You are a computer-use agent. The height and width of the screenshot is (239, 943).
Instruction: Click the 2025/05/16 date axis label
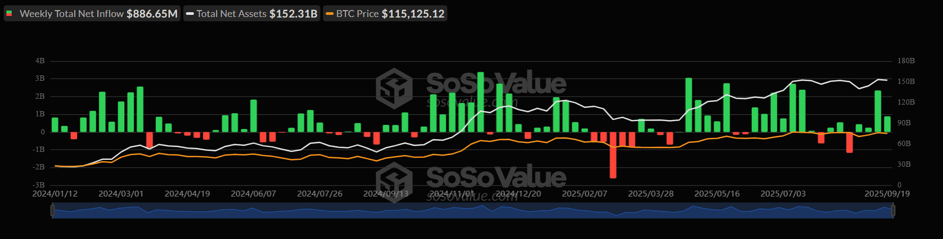click(x=717, y=193)
